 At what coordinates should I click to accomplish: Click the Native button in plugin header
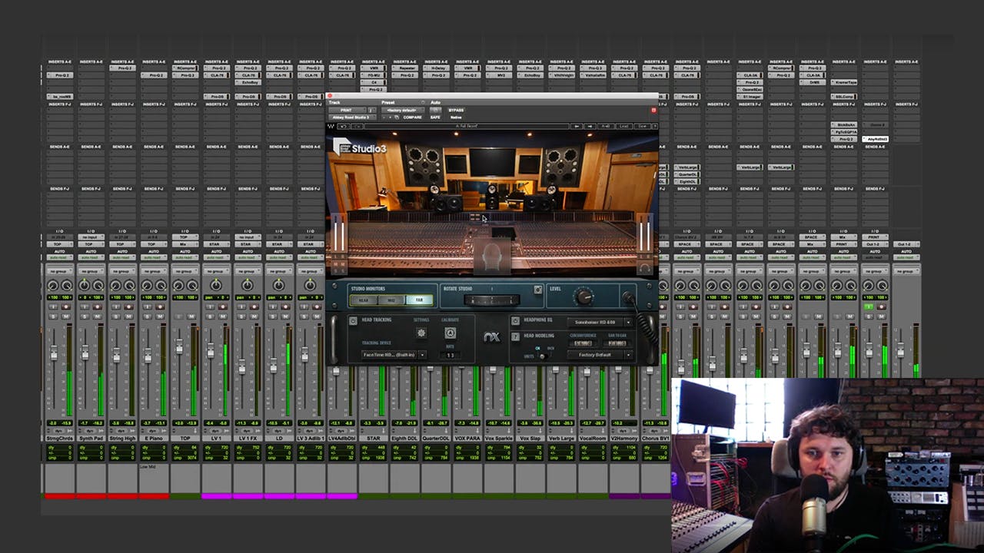click(x=456, y=118)
